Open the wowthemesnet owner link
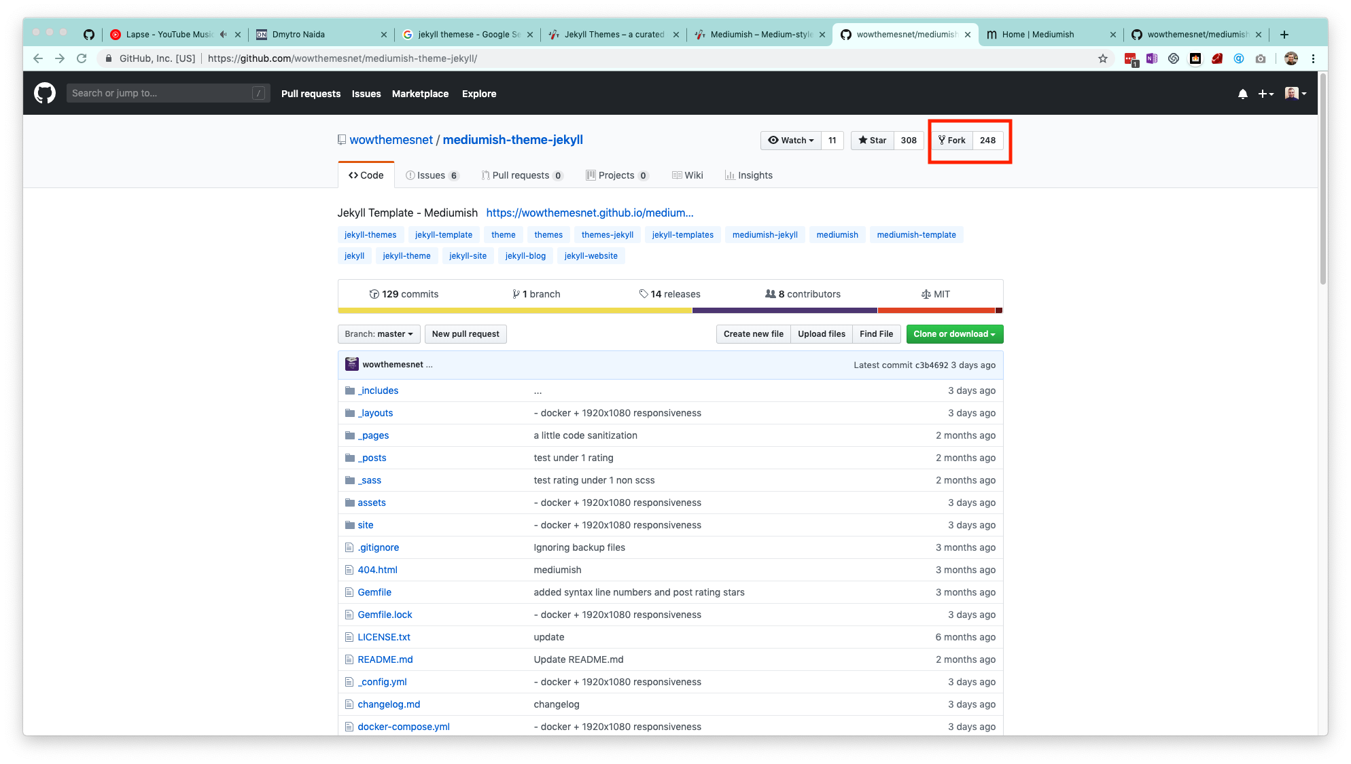 pos(391,139)
